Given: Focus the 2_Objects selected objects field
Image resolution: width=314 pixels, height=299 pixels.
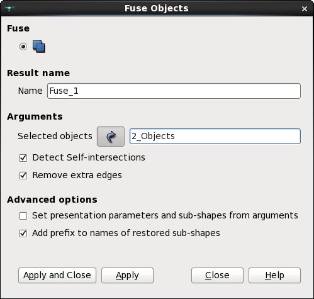Looking at the screenshot, I should tap(215, 136).
